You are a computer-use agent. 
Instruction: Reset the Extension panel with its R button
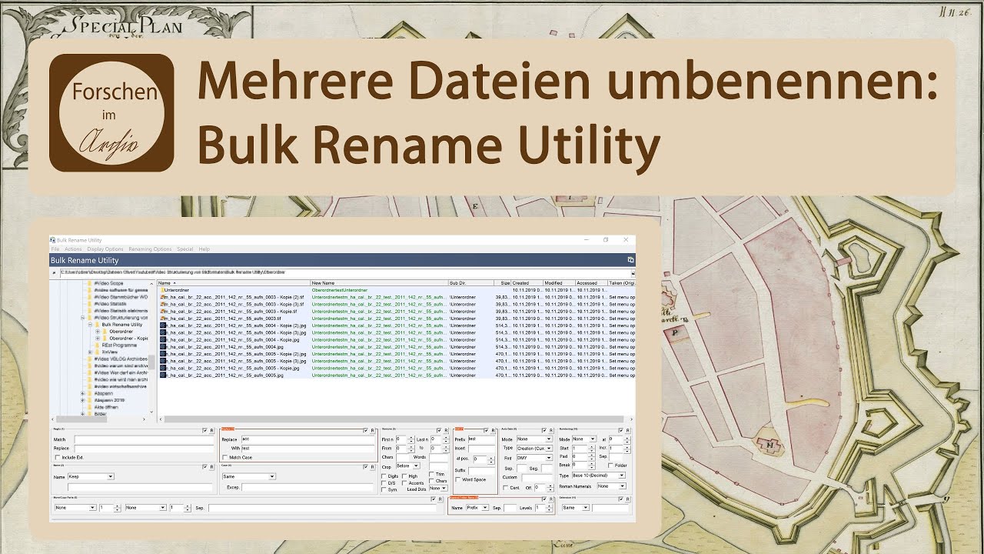pos(628,499)
